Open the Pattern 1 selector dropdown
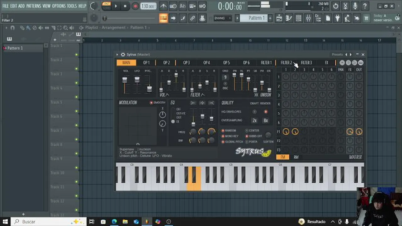402x226 pixels. coord(254,18)
